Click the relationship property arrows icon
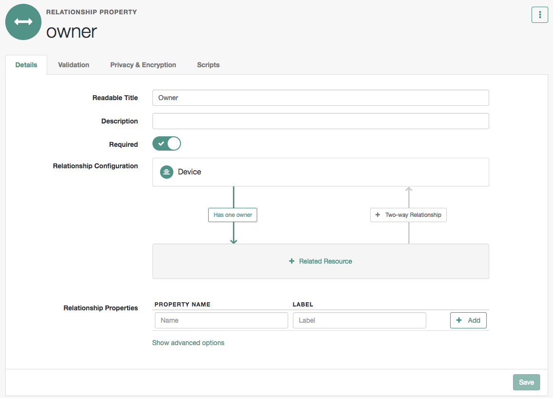 coord(23,22)
